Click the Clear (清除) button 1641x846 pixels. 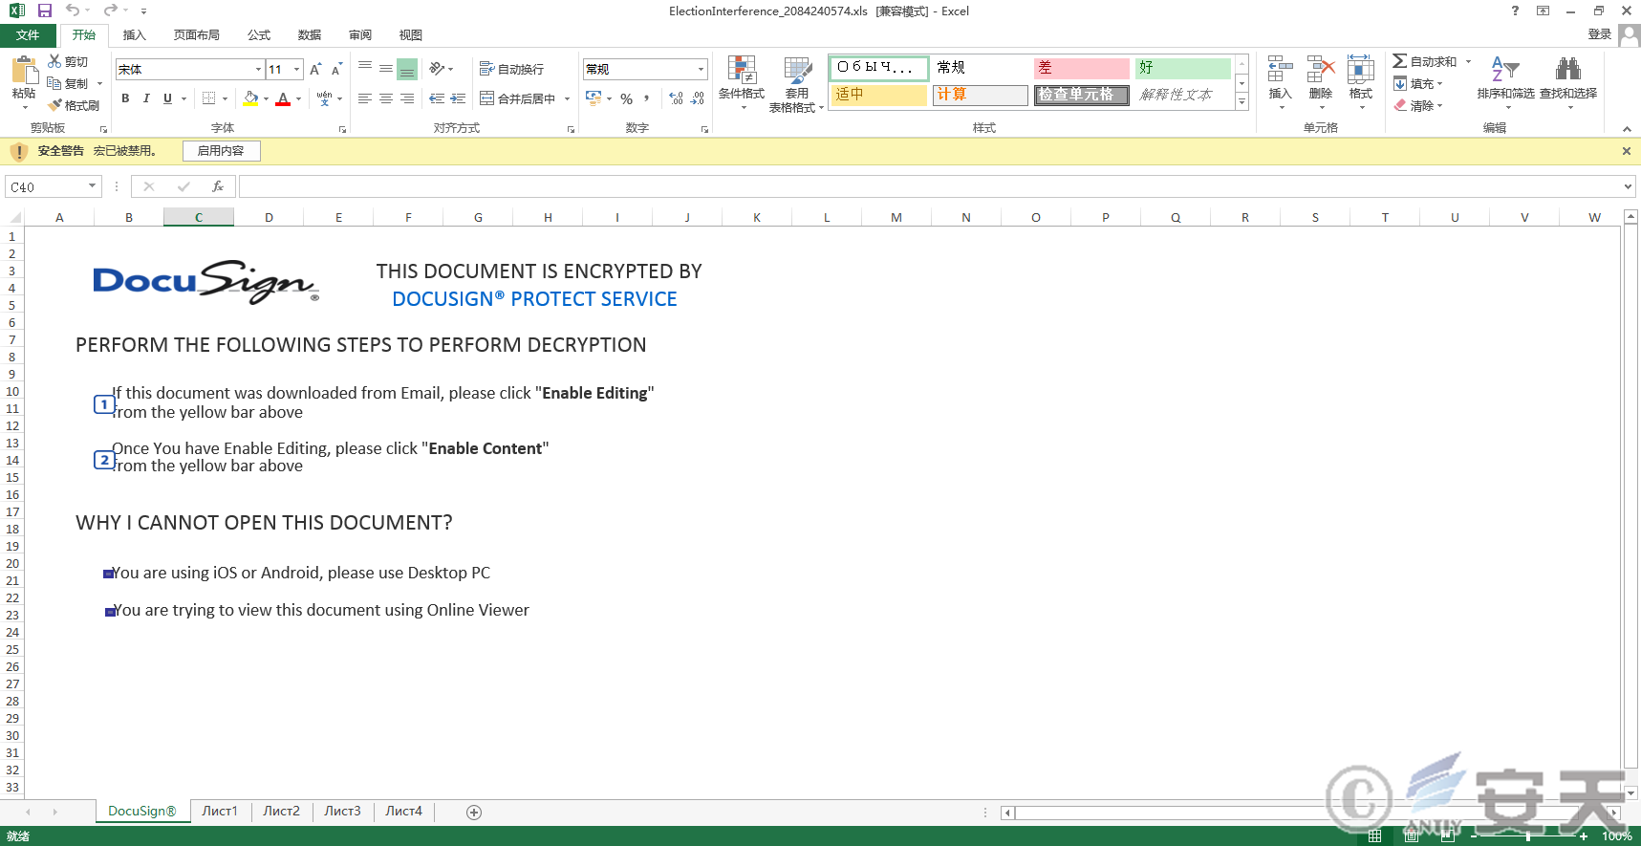[1418, 105]
